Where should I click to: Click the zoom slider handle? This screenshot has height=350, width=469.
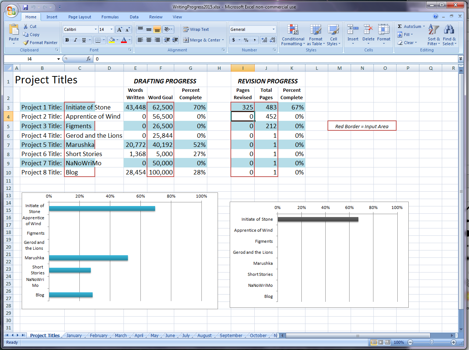tap(432, 342)
